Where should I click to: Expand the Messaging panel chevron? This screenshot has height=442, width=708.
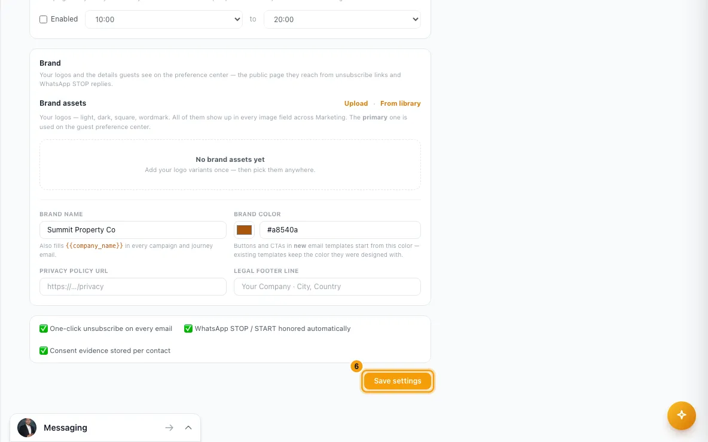(x=188, y=428)
